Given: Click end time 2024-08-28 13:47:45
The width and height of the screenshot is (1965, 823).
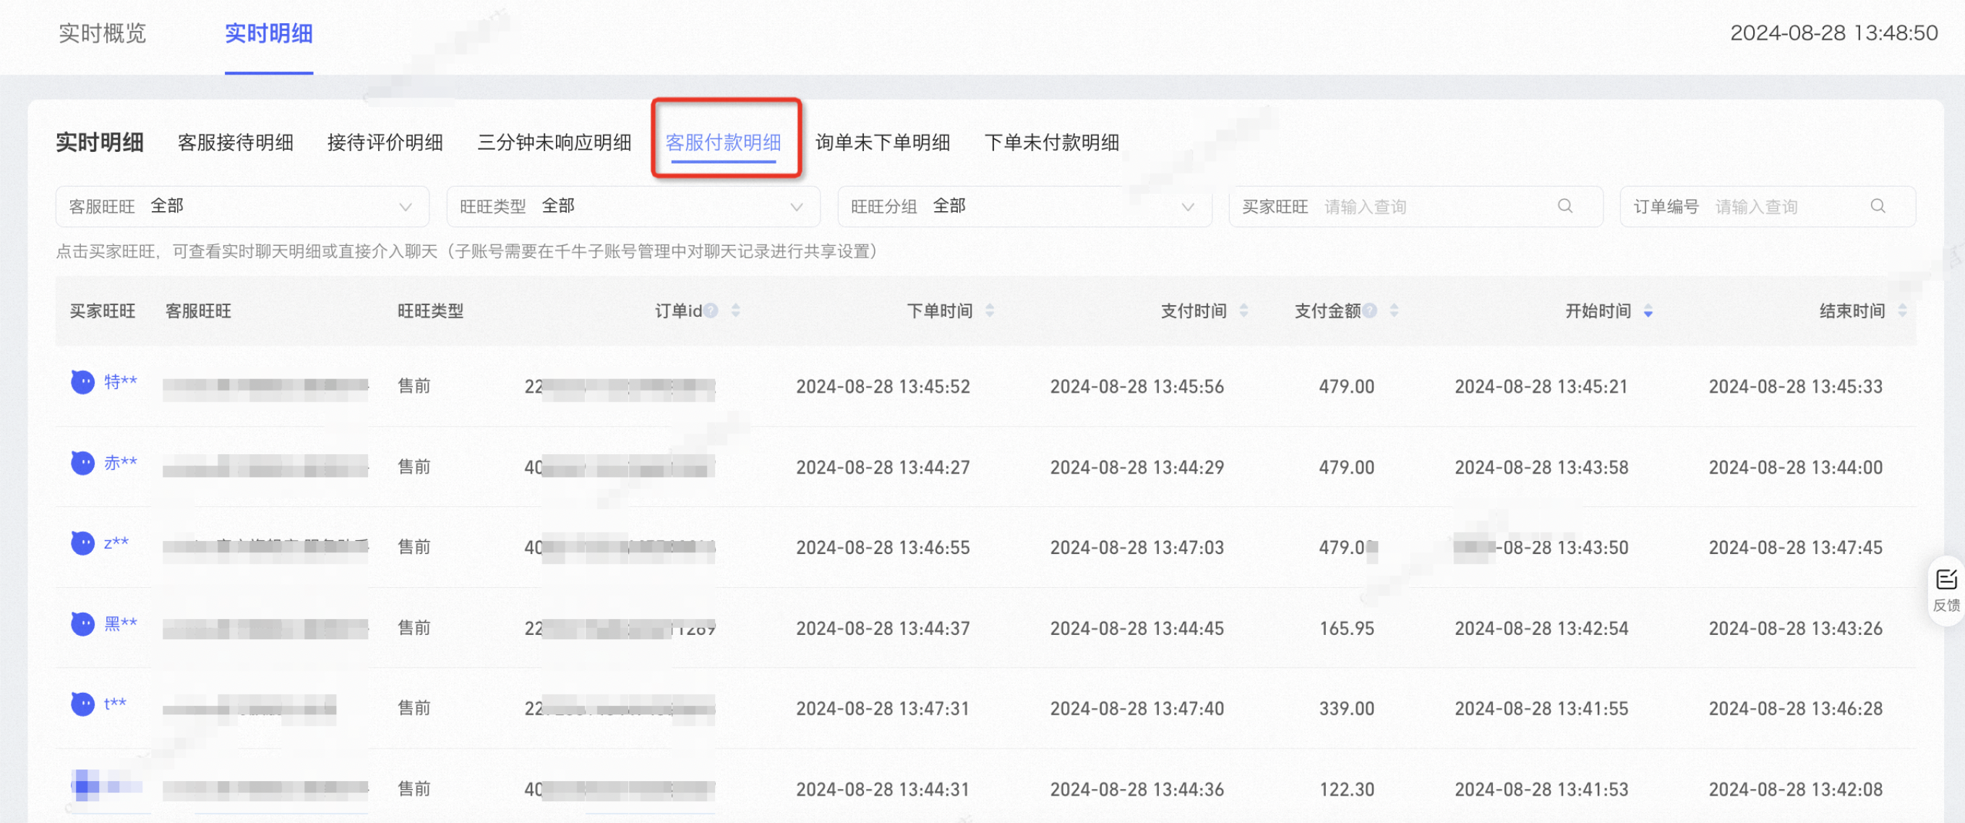Looking at the screenshot, I should (x=1796, y=547).
